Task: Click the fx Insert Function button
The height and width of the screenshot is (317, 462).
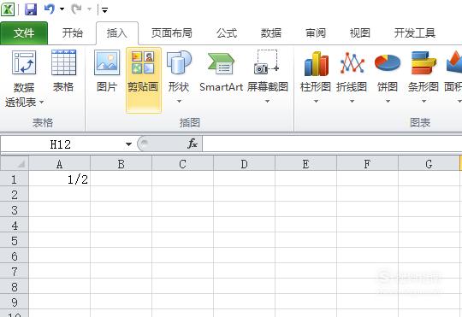Action: point(192,144)
